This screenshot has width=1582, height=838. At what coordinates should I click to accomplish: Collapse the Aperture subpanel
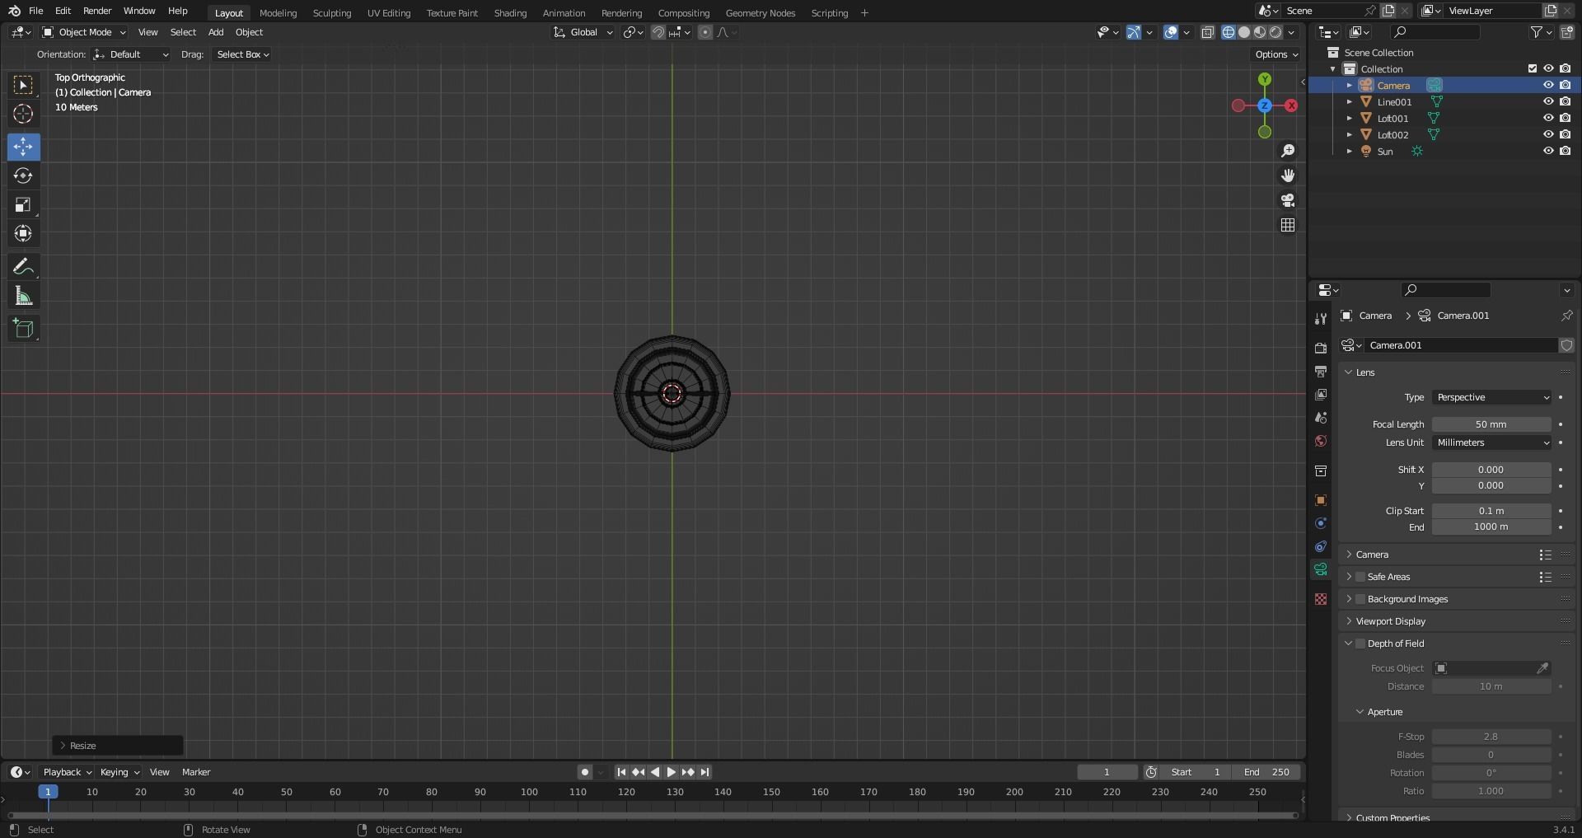point(1384,712)
